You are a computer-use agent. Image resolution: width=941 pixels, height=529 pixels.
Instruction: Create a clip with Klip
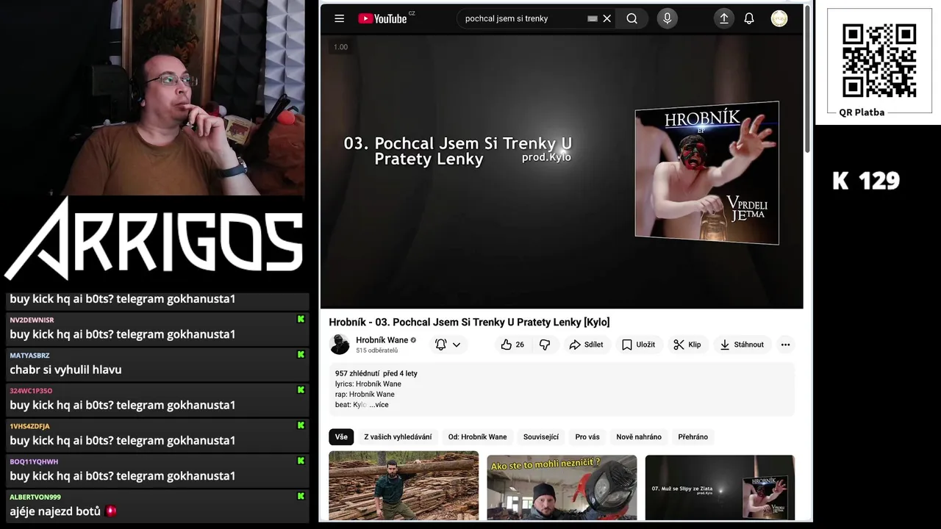coord(687,345)
